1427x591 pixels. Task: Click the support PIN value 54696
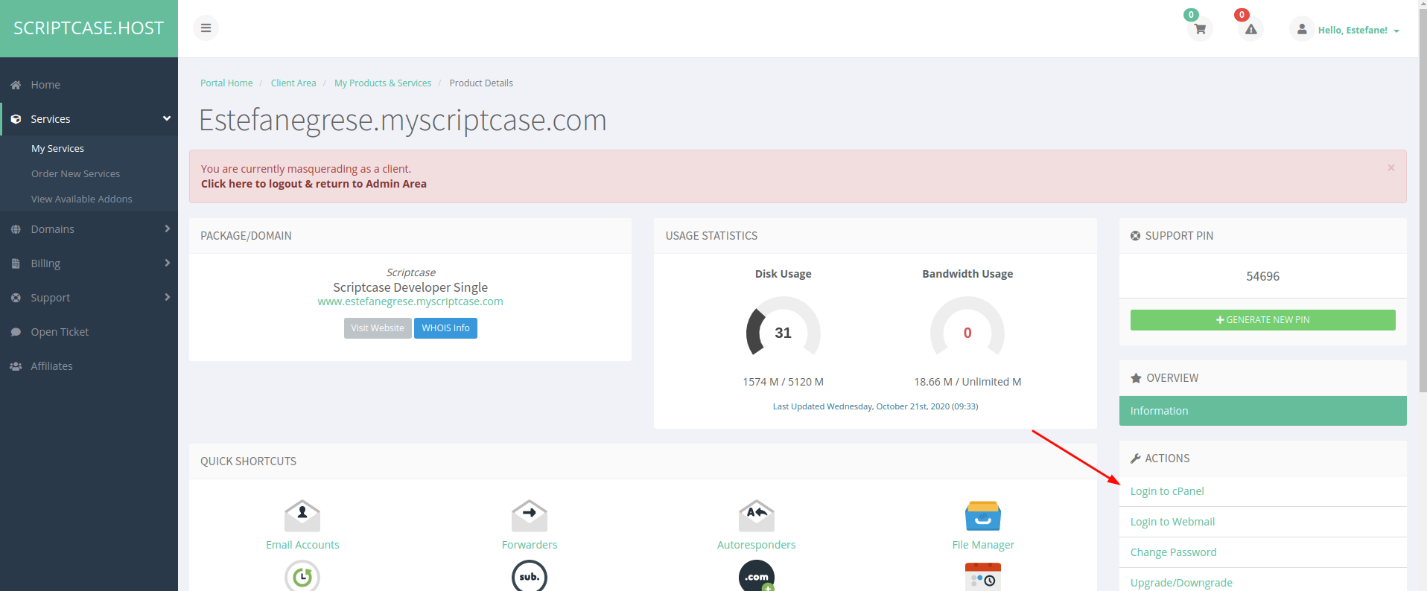pyautogui.click(x=1262, y=276)
